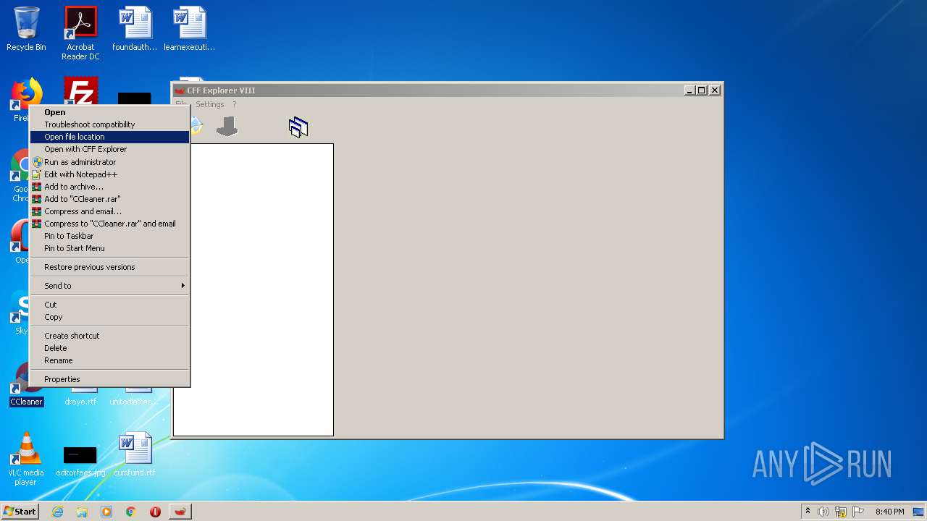Select Create shortcut entry
This screenshot has height=521, width=927.
pyautogui.click(x=109, y=336)
